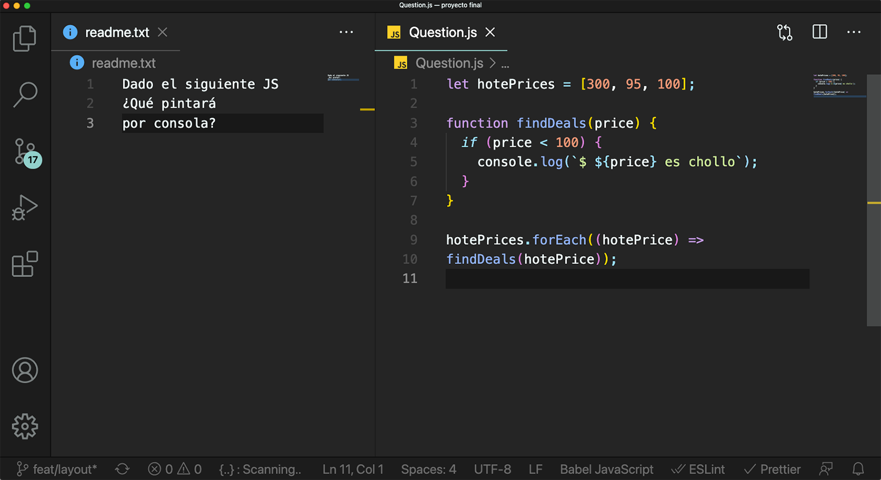881x480 pixels.
Task: Click the Open Changes compare icon
Action: click(x=785, y=32)
